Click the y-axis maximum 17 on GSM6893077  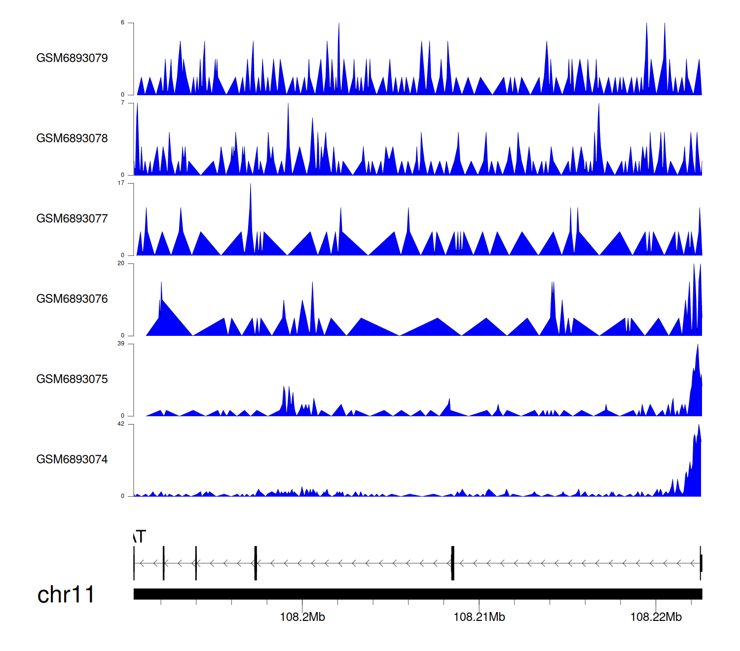121,183
